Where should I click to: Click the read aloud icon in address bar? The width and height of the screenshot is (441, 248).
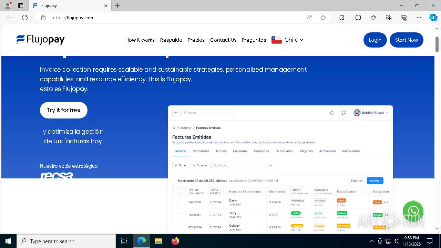(x=309, y=18)
